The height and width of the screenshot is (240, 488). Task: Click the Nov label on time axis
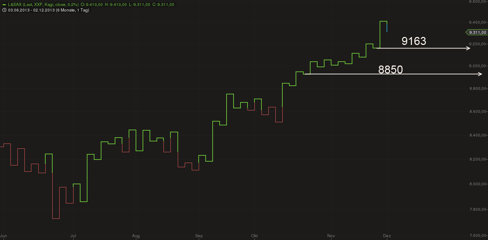pyautogui.click(x=331, y=236)
